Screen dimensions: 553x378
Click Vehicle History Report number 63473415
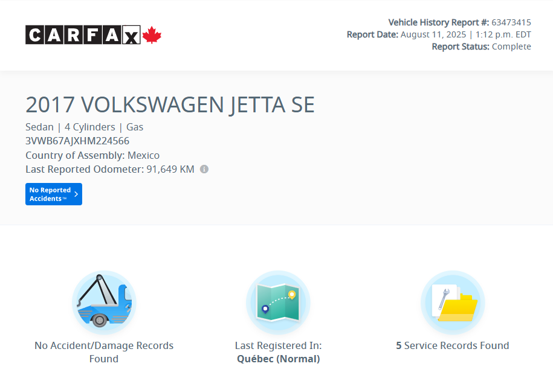[459, 22]
